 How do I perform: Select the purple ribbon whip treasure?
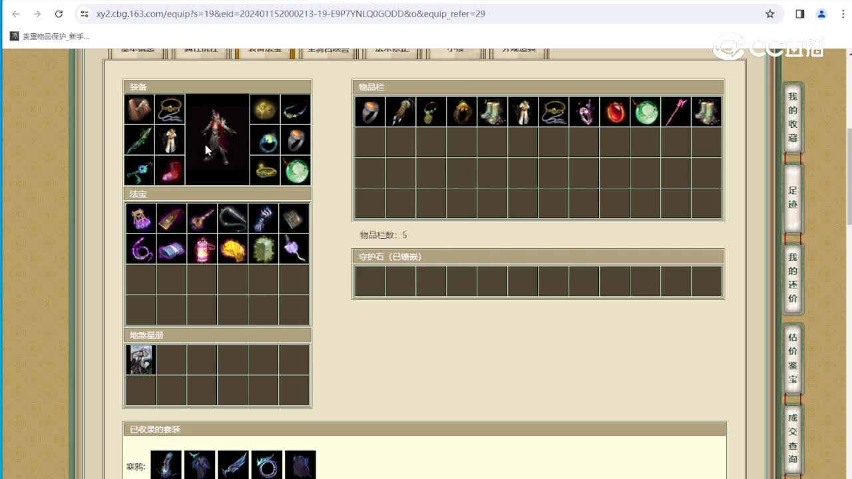point(140,249)
